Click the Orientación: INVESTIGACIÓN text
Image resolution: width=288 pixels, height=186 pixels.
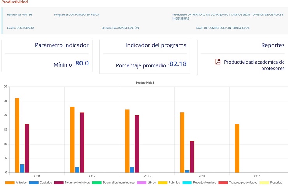(x=120, y=28)
